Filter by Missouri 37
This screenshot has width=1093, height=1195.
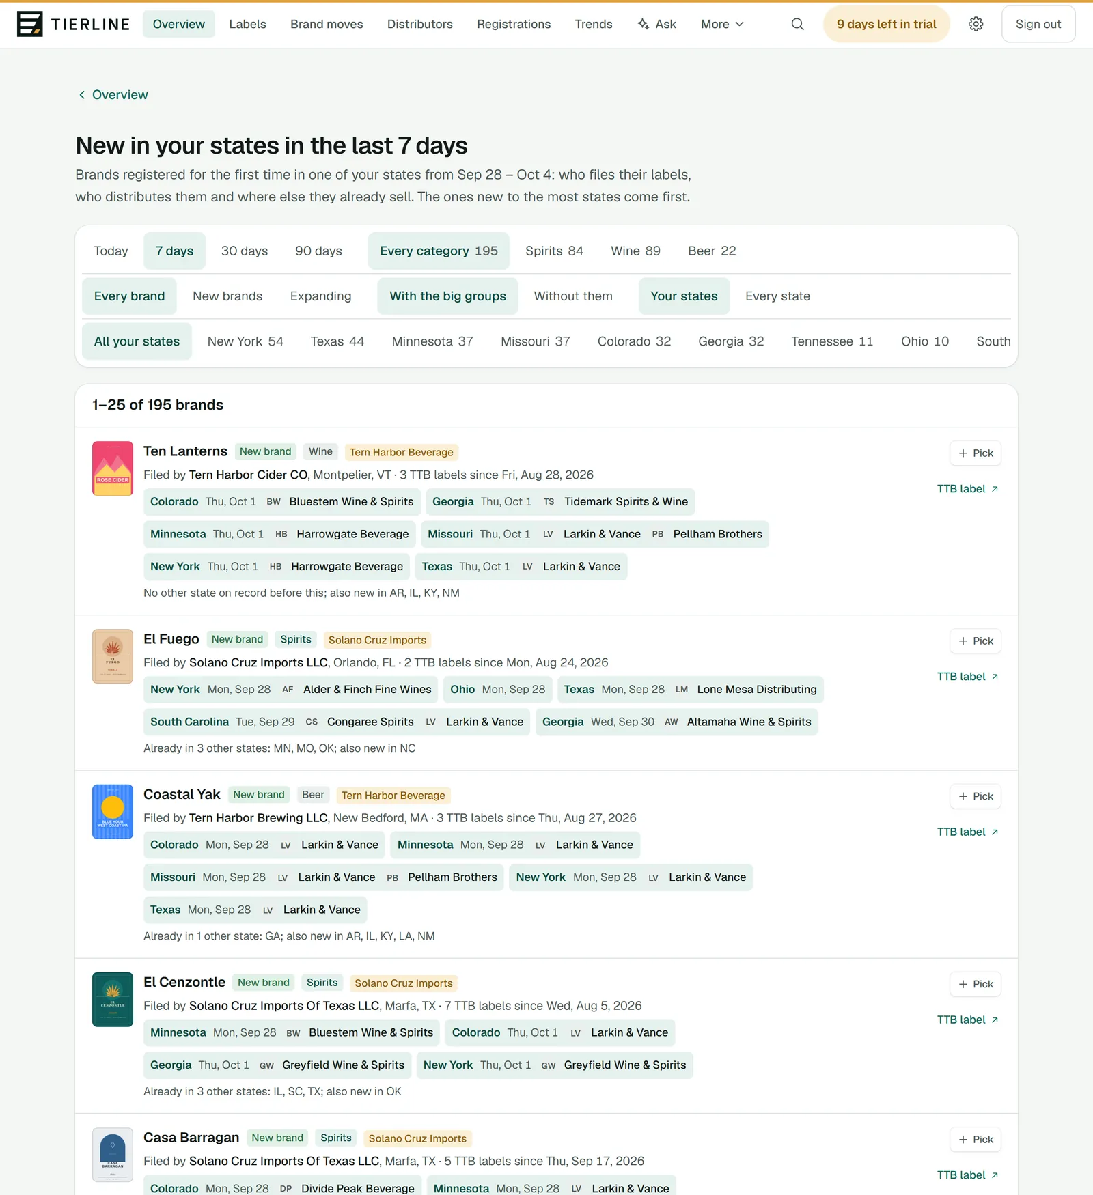pyautogui.click(x=535, y=341)
